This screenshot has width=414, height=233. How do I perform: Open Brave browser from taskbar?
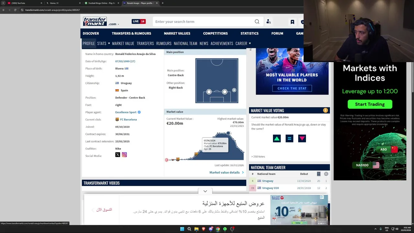coord(203,229)
